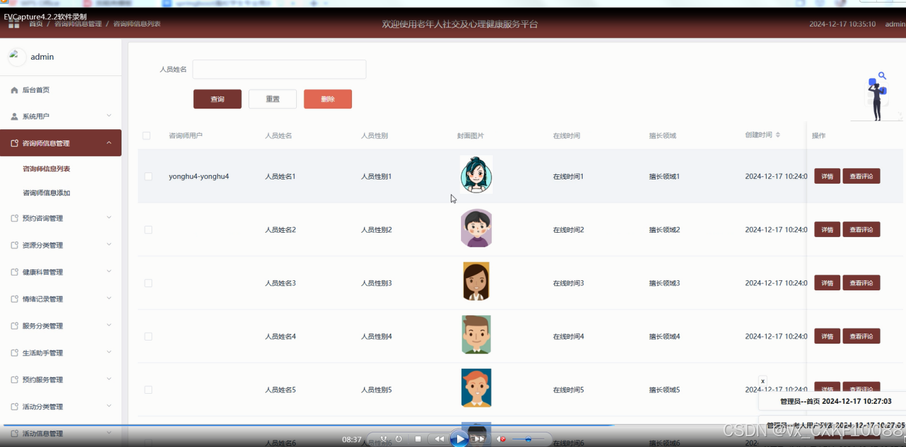Click the icon next to 资源分类管理
Viewport: 906px width, 447px height.
[x=15, y=245]
